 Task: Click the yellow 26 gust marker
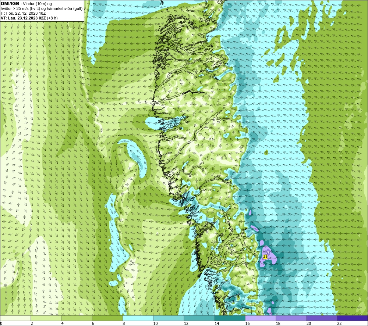coord(265,257)
